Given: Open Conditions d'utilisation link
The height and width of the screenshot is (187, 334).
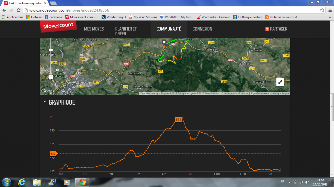Looking at the screenshot, I should click(235, 93).
